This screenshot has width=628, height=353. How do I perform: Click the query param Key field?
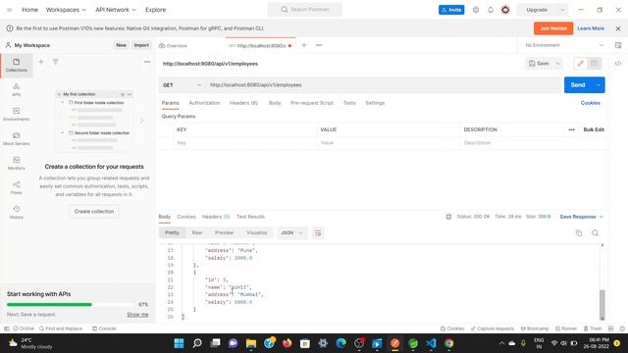pos(245,143)
